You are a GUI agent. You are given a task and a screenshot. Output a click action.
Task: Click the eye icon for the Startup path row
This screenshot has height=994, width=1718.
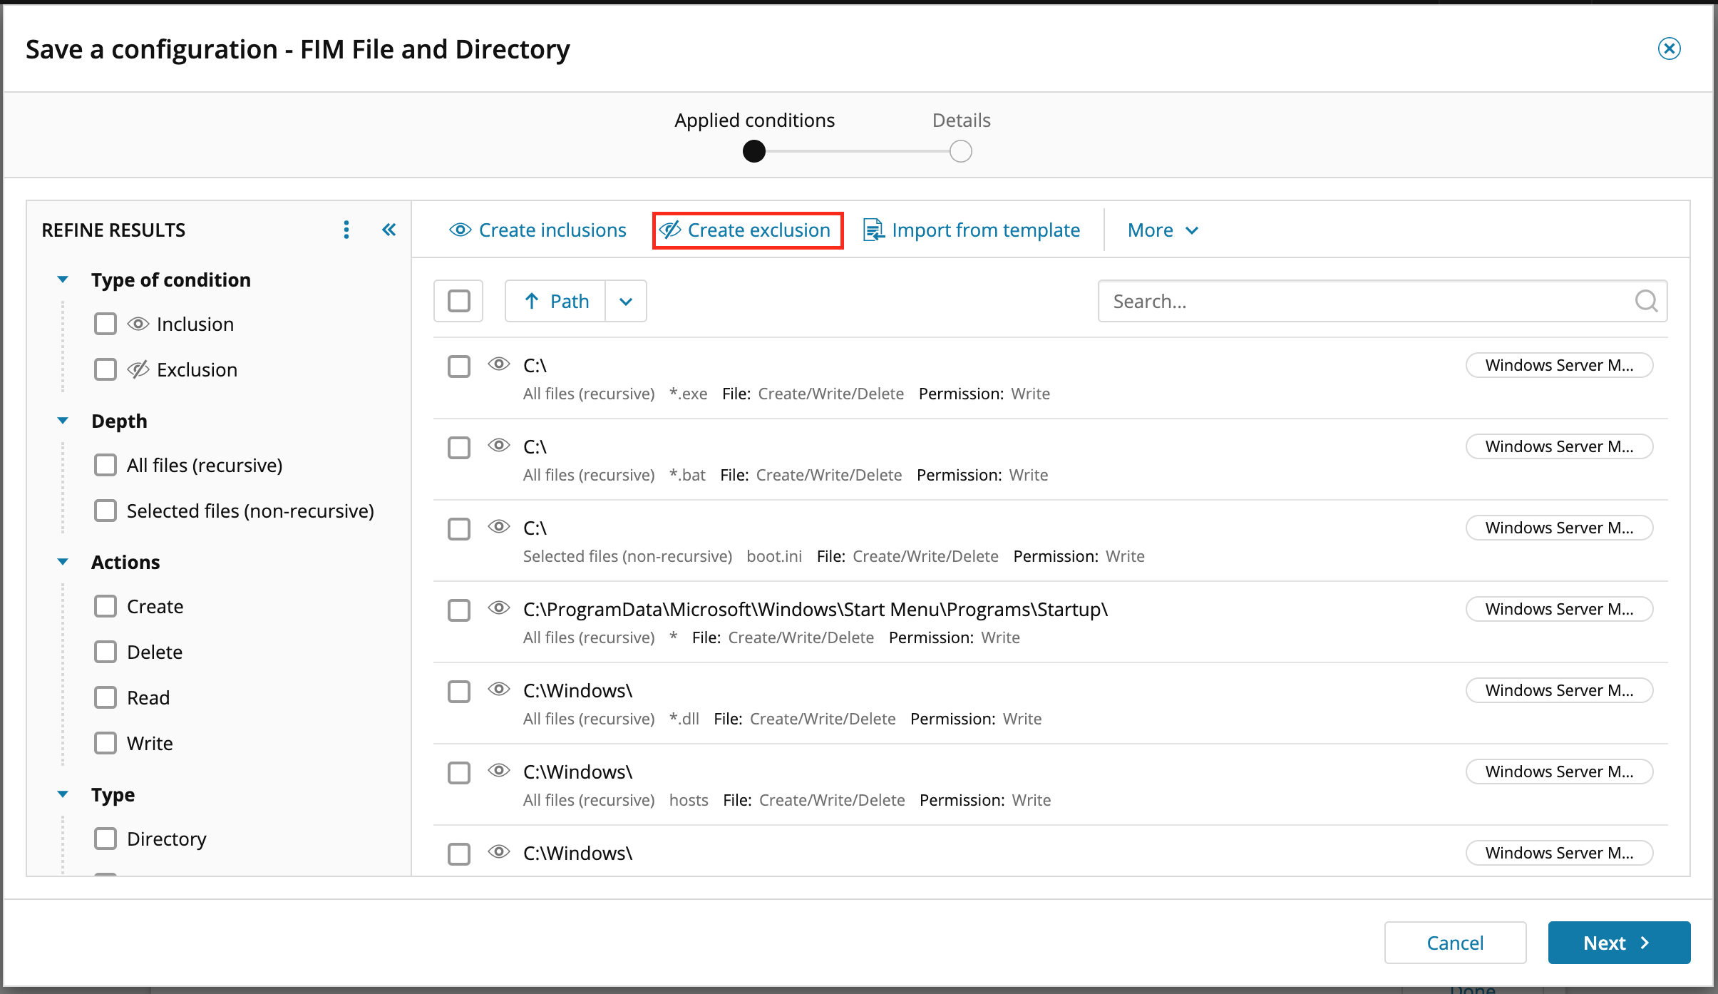point(499,608)
